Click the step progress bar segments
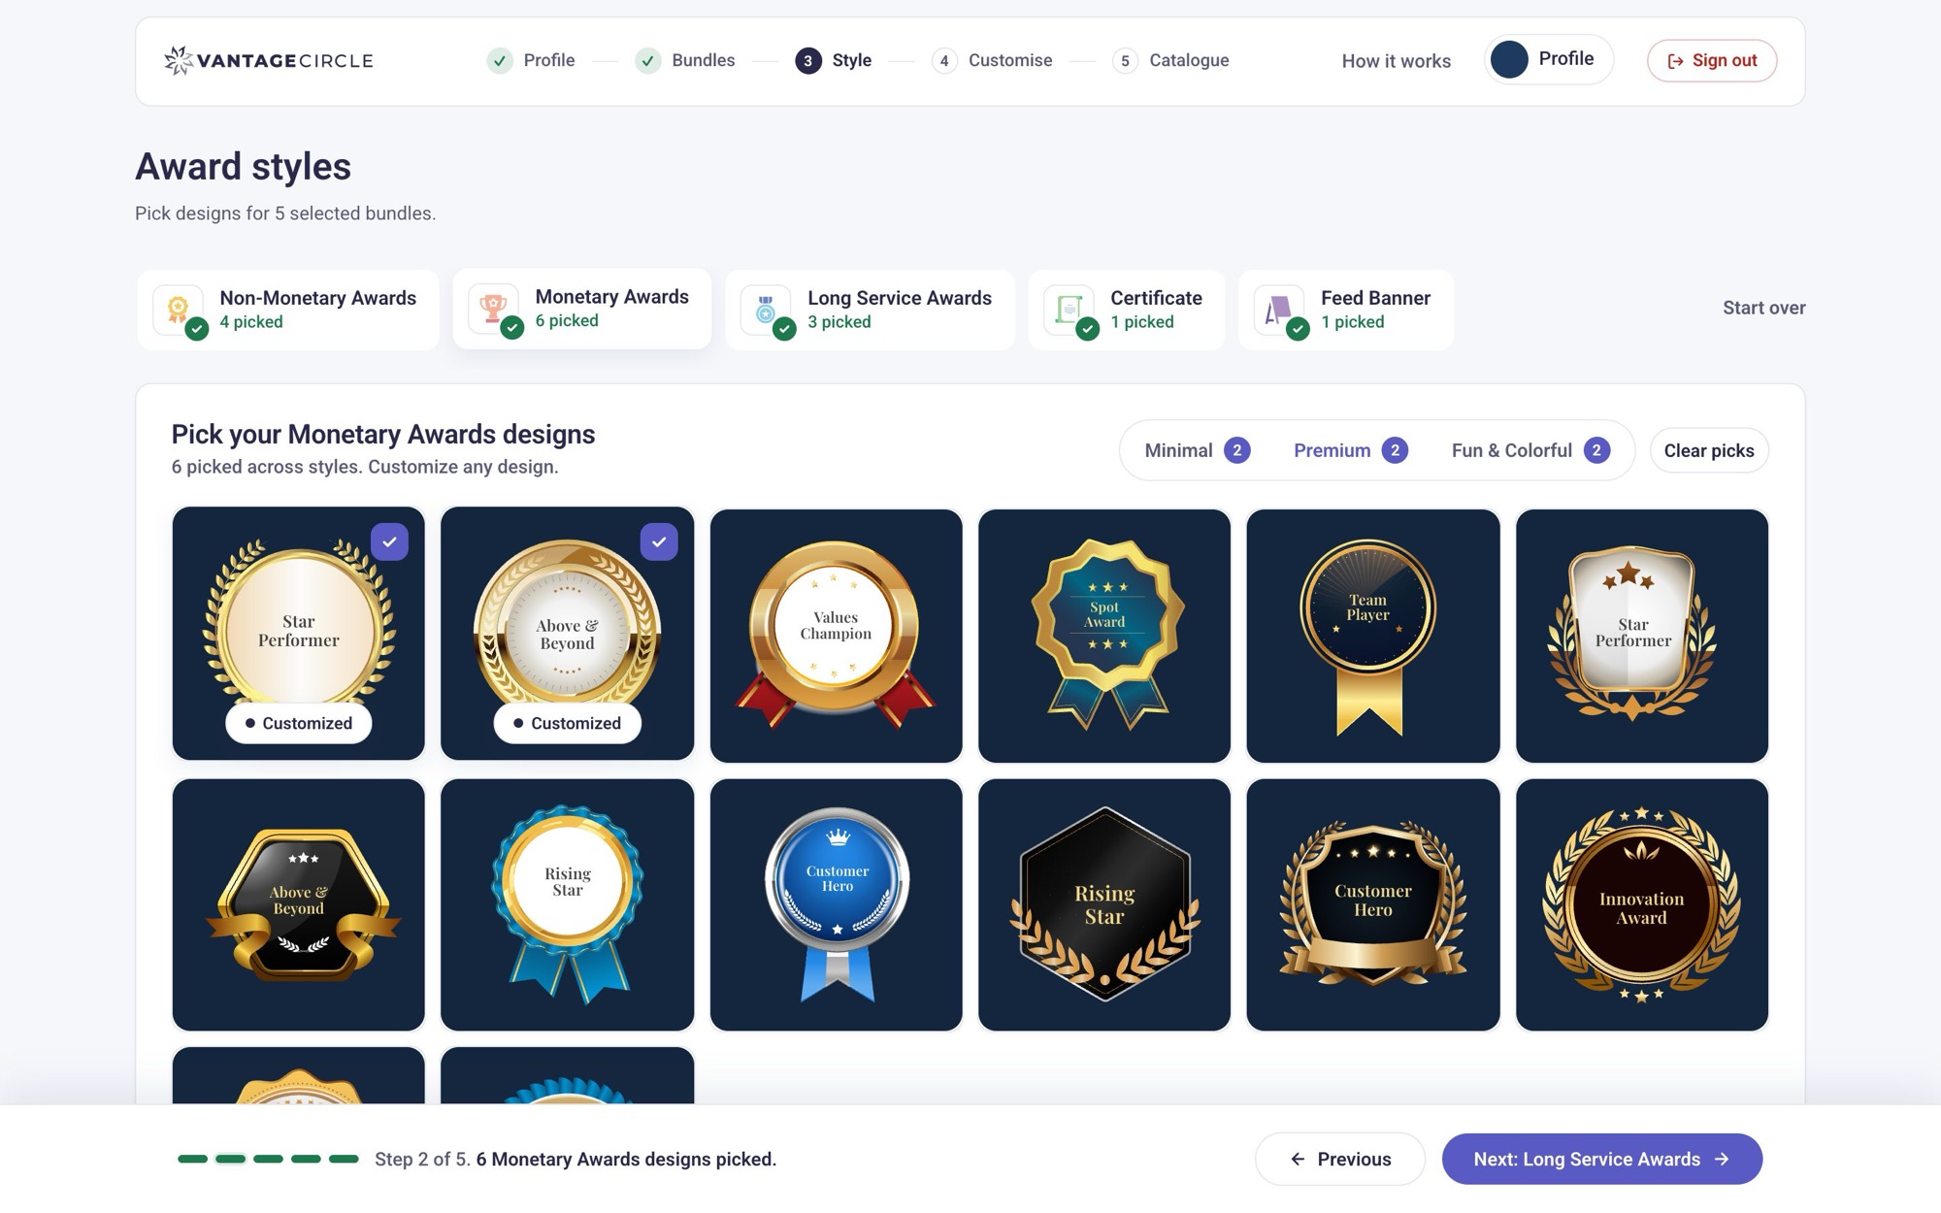 [x=268, y=1159]
